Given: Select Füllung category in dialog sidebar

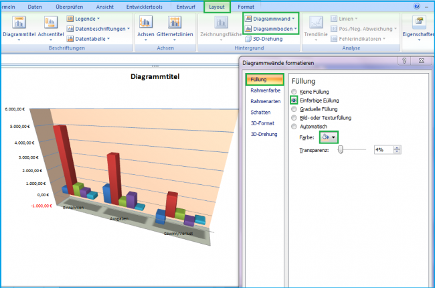Looking at the screenshot, I should coord(264,80).
